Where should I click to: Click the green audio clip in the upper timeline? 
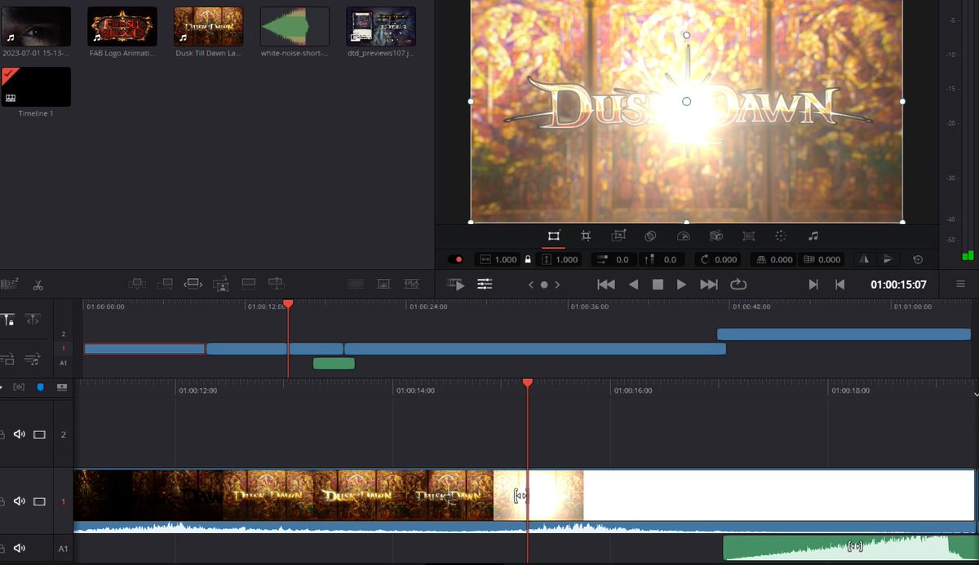[334, 364]
